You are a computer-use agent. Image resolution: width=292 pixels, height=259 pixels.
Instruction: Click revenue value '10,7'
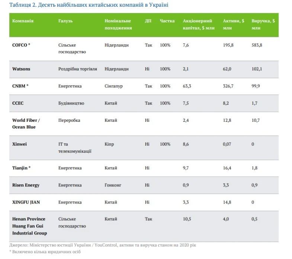(256, 121)
